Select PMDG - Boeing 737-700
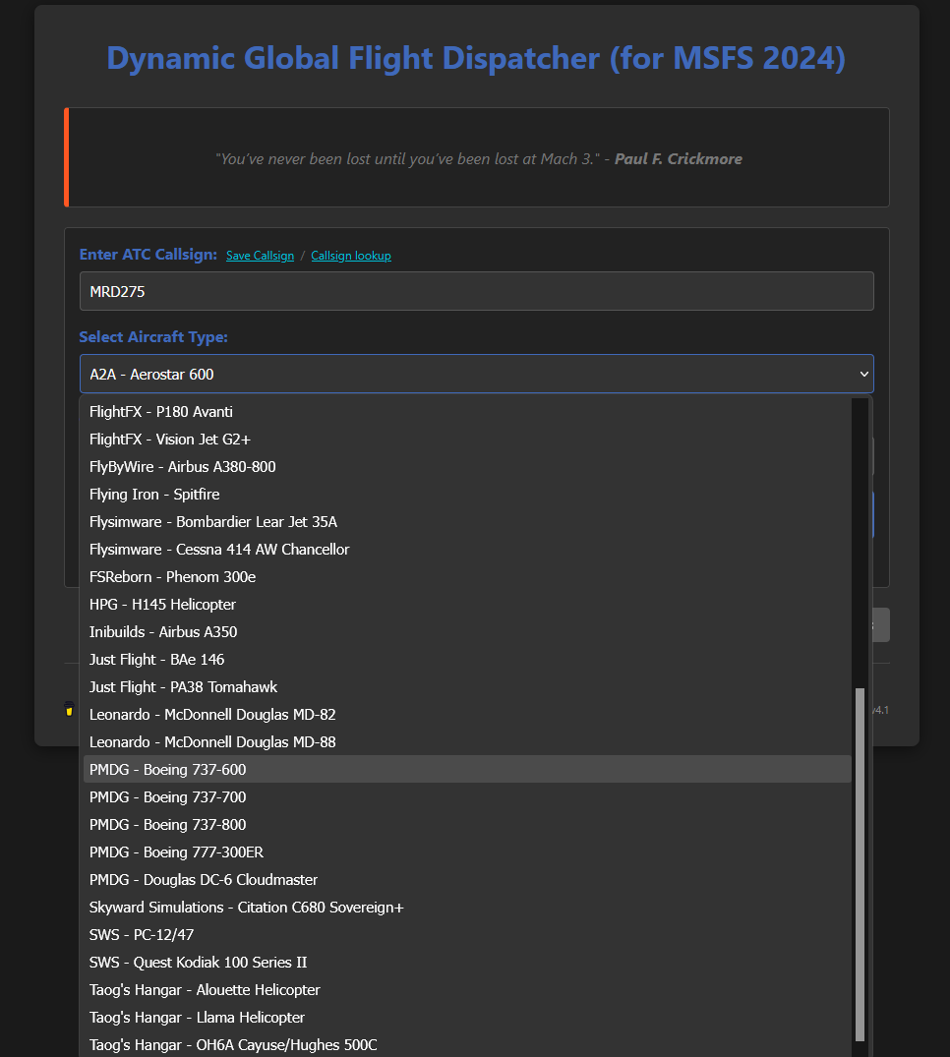Image resolution: width=950 pixels, height=1057 pixels. pos(467,796)
